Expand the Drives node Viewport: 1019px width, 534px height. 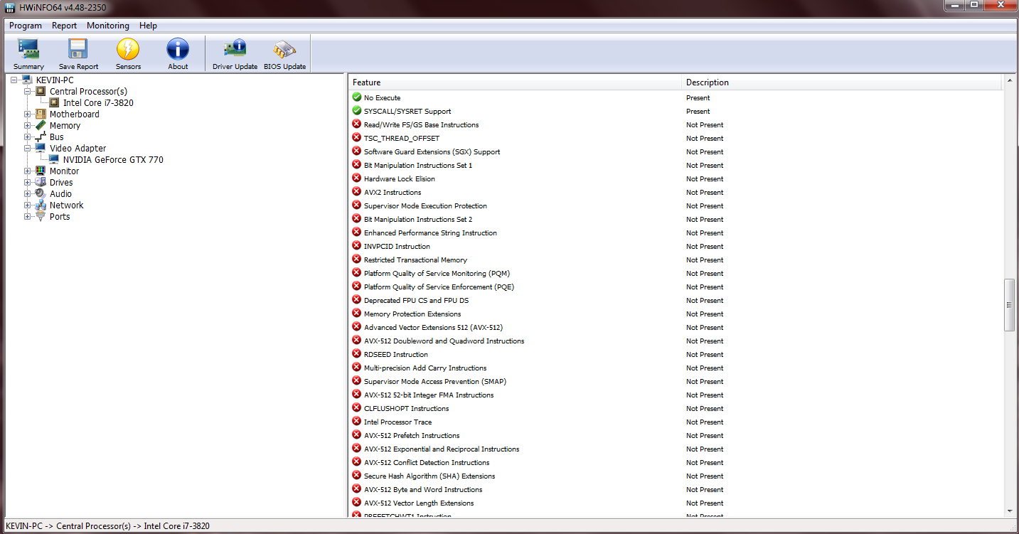tap(28, 183)
